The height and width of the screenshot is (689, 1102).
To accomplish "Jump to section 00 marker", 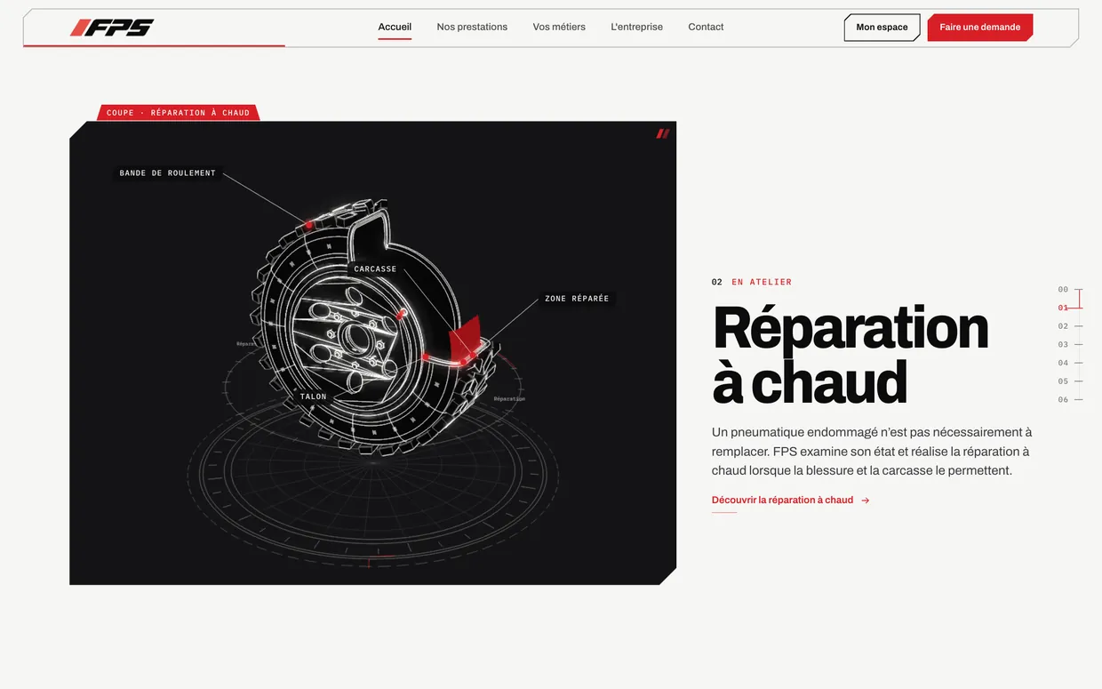I will point(1070,290).
